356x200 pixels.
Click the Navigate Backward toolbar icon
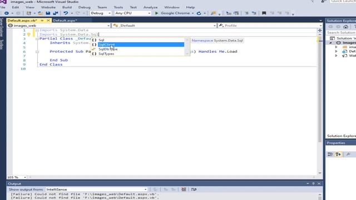tap(7, 13)
